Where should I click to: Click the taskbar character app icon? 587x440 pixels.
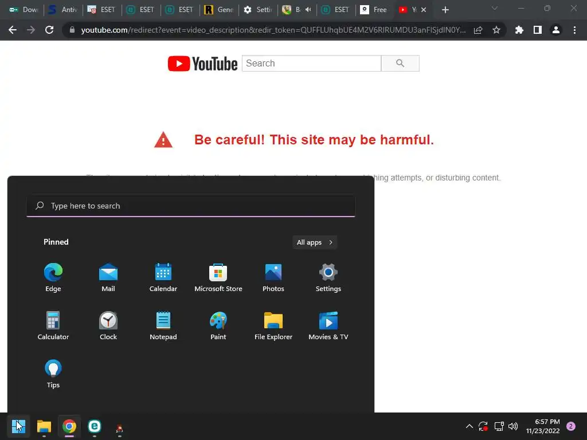point(119,429)
